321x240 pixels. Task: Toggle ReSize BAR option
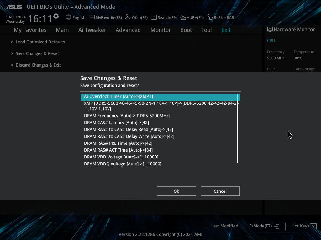coord(224,18)
